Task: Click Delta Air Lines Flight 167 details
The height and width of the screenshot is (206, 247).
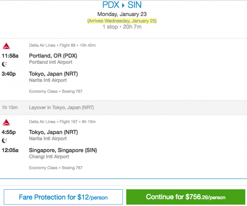Action: pos(62,122)
